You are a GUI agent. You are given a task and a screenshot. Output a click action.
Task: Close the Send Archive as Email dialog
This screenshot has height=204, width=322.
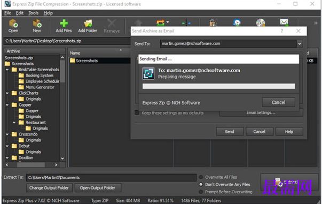(298, 31)
